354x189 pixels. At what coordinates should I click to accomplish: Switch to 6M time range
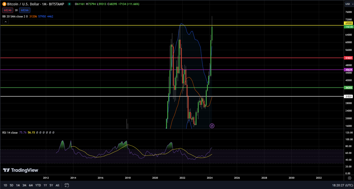pyautogui.click(x=31, y=185)
